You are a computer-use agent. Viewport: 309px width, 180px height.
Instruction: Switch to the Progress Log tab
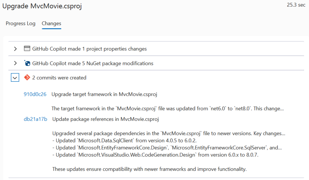click(20, 24)
